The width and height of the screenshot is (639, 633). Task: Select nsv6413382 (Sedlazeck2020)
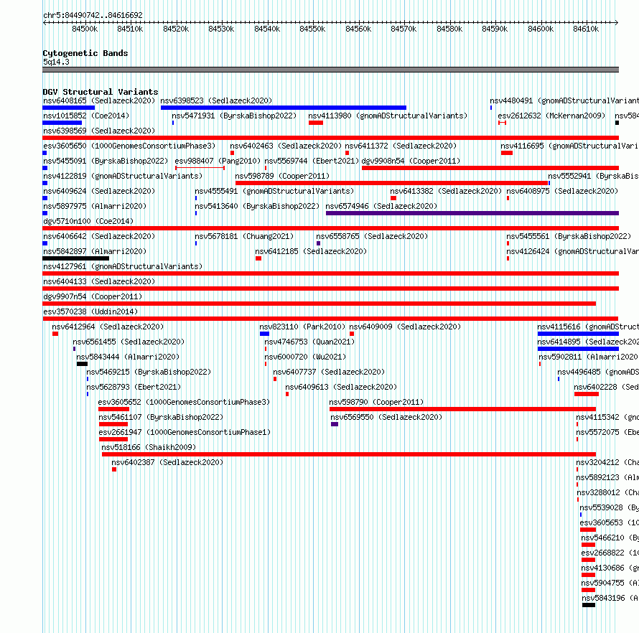pos(446,191)
